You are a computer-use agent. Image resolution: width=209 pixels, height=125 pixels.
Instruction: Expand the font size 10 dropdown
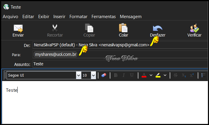(94, 75)
